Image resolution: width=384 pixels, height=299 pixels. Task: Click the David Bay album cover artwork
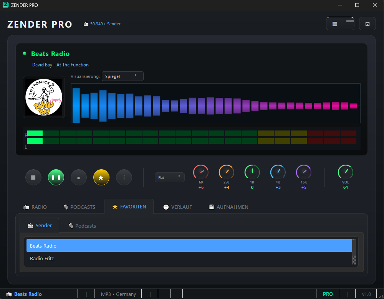pyautogui.click(x=44, y=97)
